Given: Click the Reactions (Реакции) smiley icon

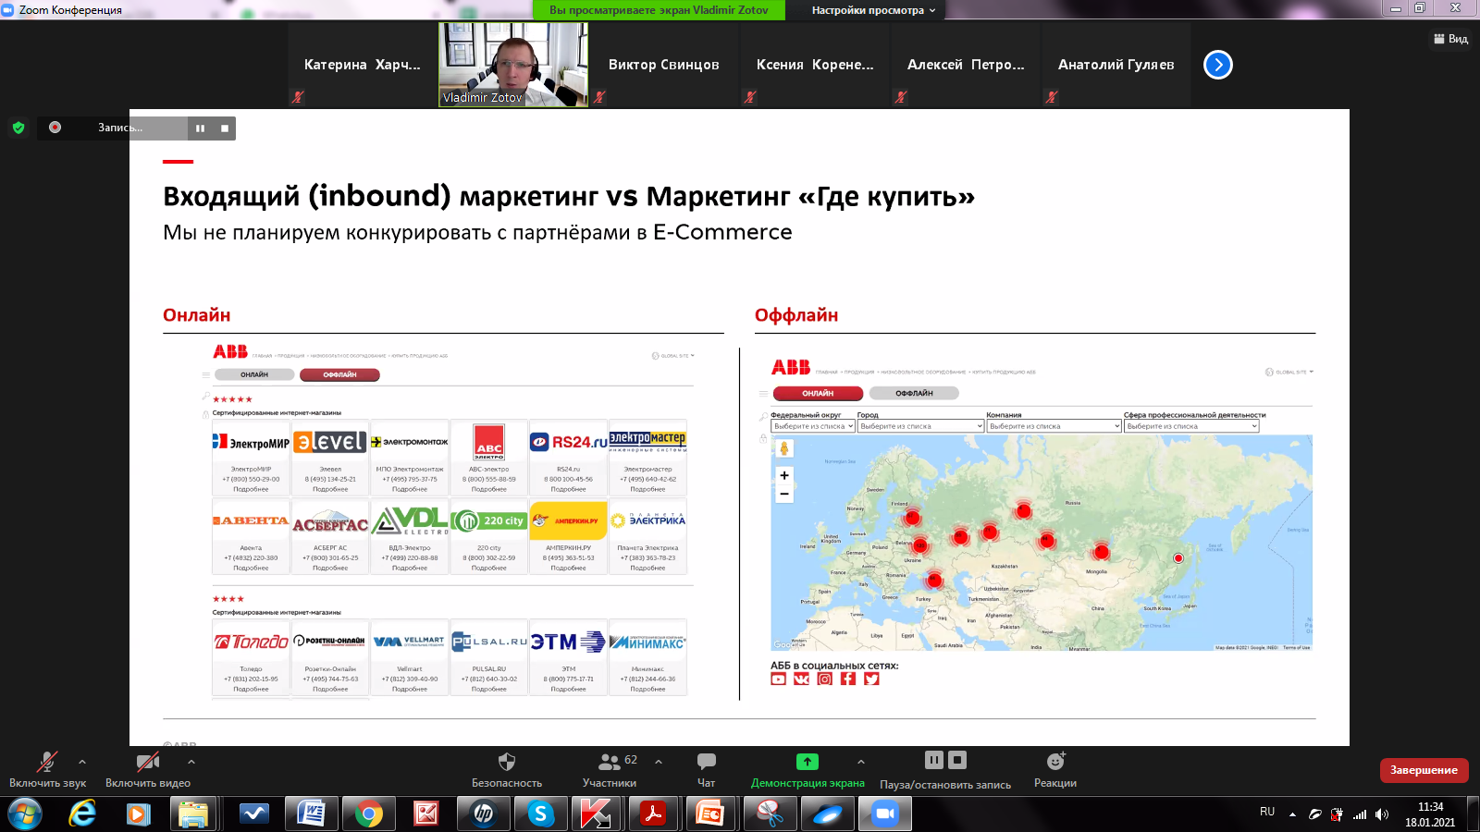Looking at the screenshot, I should coord(1055,762).
